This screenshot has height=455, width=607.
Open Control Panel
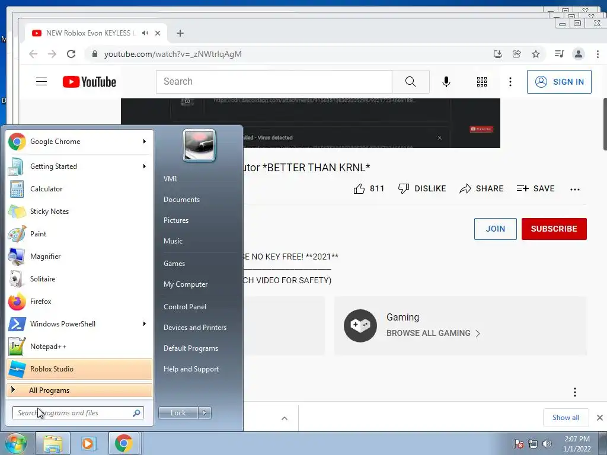[185, 307]
